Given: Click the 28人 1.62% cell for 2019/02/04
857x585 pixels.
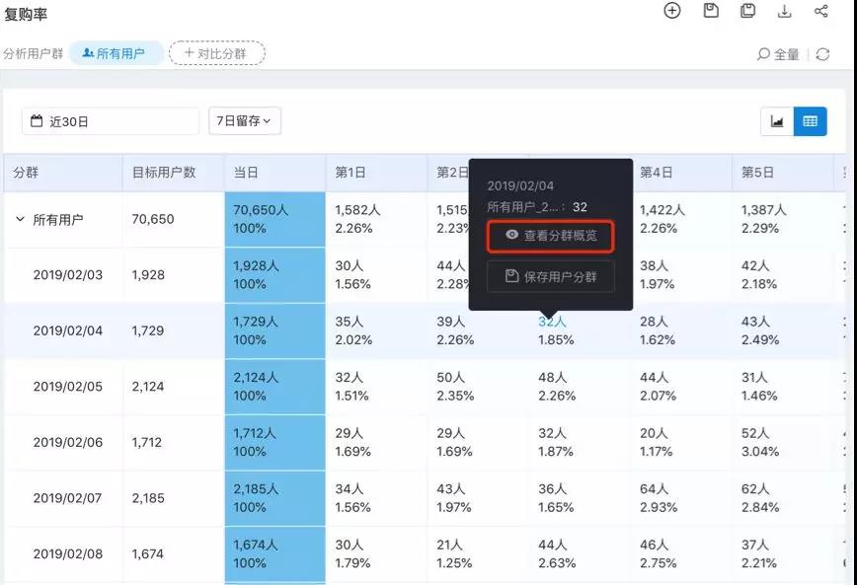Looking at the screenshot, I should tap(681, 330).
